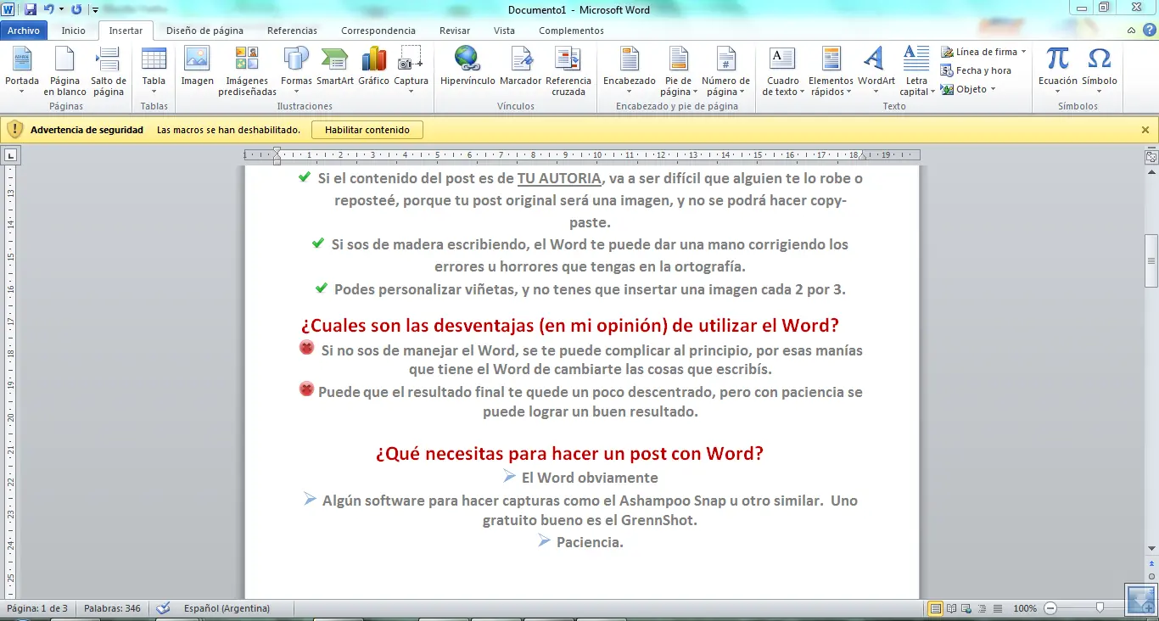Switch to Full Screen Reading view
The height and width of the screenshot is (621, 1159).
(x=953, y=608)
